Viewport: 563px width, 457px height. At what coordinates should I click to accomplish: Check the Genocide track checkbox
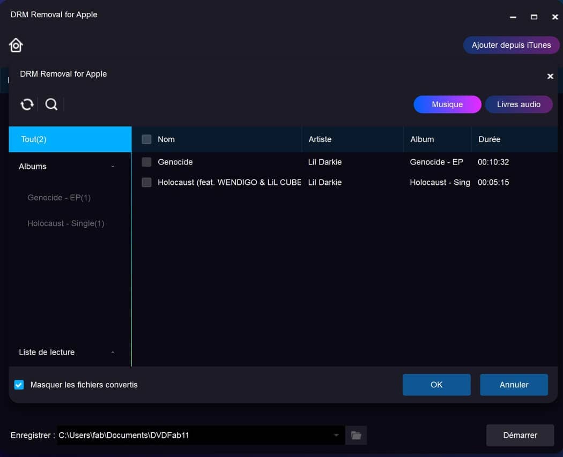click(146, 162)
